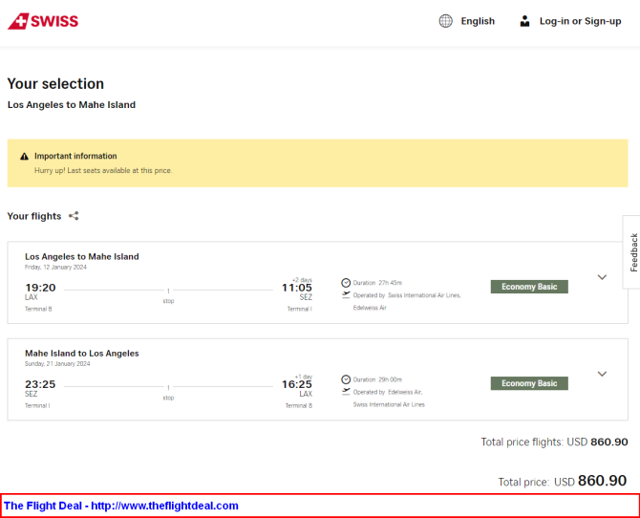Select 'Your selection' heading text
The width and height of the screenshot is (640, 518).
click(x=55, y=84)
